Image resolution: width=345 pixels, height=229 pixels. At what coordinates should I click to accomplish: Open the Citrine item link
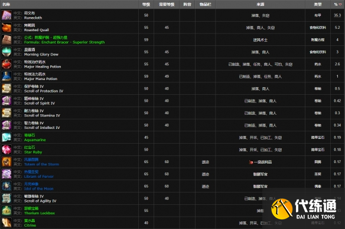point(30,225)
